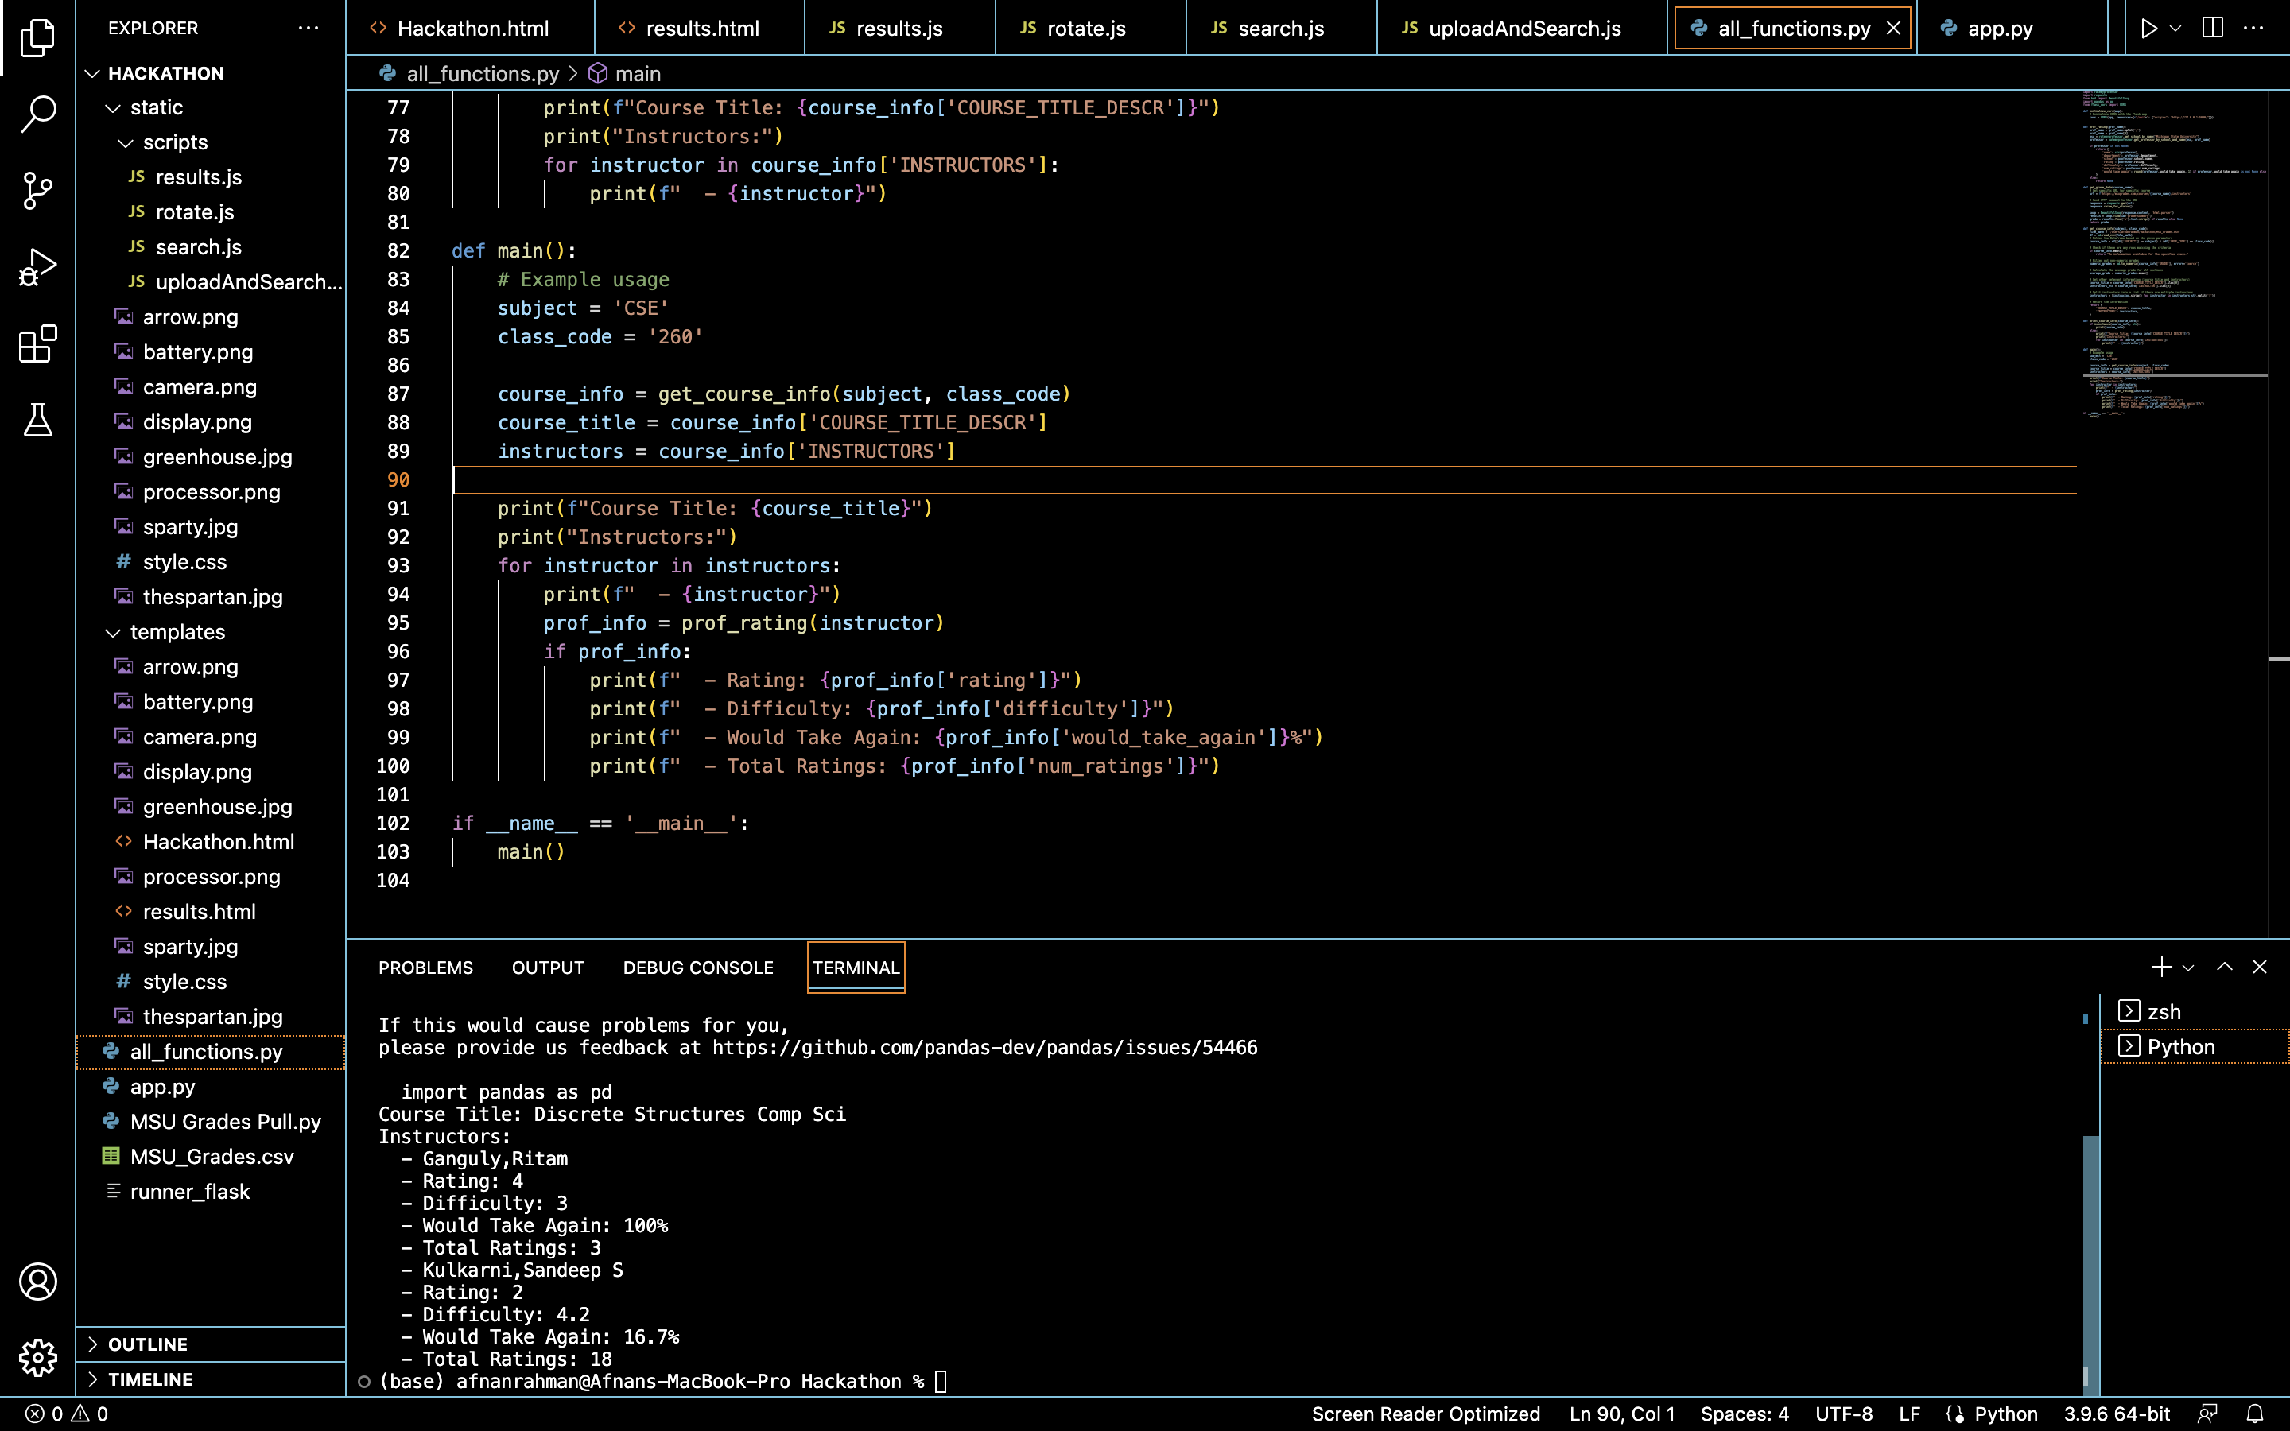Toggle Screen Reader Optimized mode

point(1425,1413)
